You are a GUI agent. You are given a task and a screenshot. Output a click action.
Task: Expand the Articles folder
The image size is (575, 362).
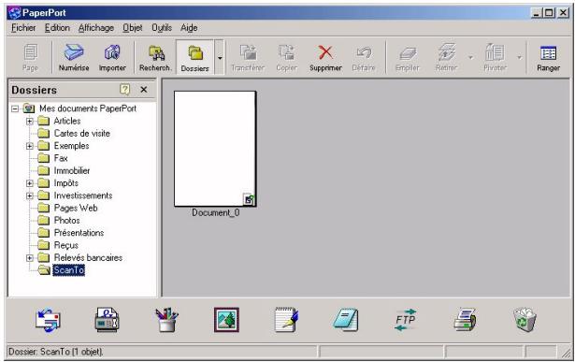pos(30,121)
